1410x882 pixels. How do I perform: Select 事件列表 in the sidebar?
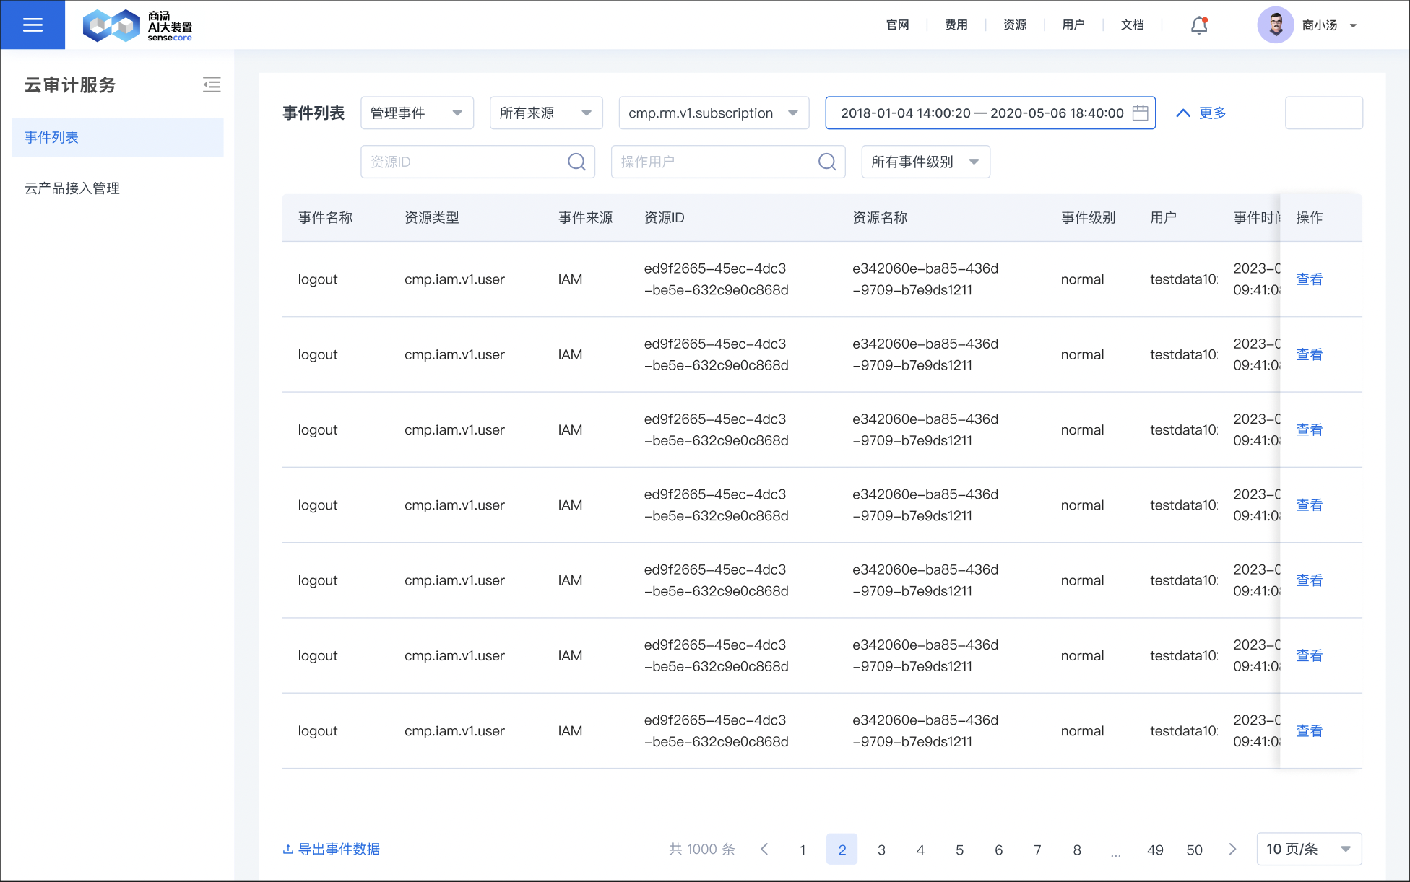click(118, 137)
